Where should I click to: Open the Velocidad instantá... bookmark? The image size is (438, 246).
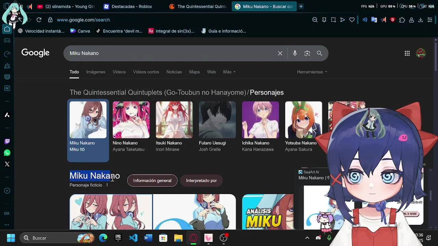41,31
